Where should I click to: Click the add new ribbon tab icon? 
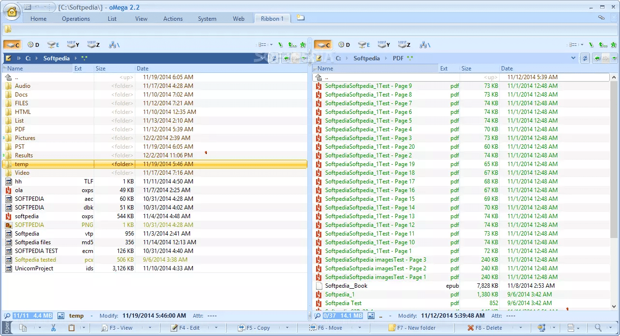point(301,18)
